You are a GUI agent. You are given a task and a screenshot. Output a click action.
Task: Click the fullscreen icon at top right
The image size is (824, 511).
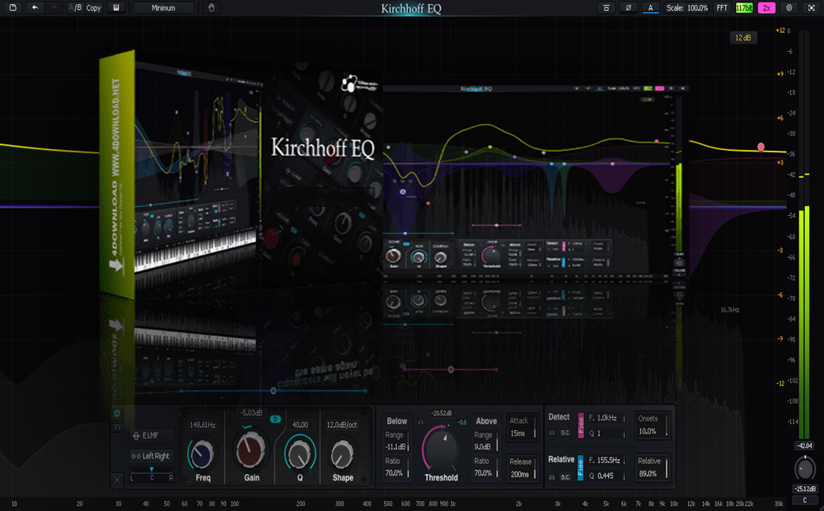click(812, 8)
